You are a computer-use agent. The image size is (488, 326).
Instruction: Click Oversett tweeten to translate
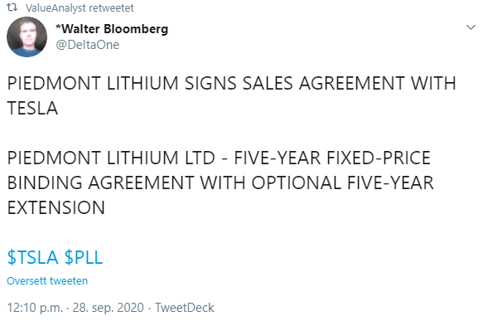47,281
